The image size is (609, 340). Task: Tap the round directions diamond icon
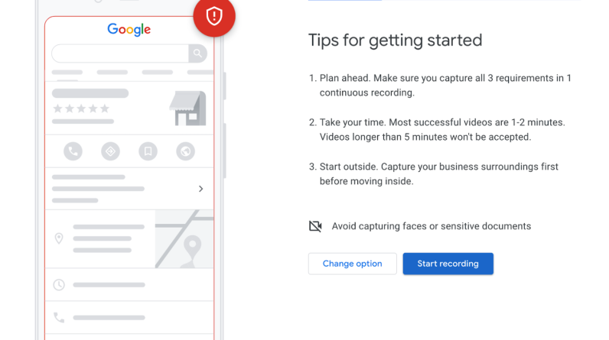pos(111,151)
